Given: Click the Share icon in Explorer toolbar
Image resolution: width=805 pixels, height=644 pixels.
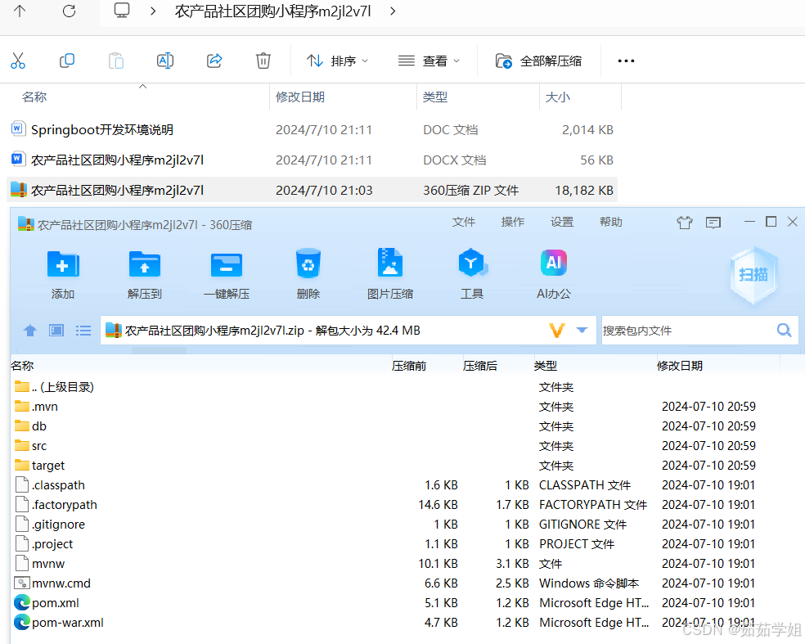Looking at the screenshot, I should point(214,61).
